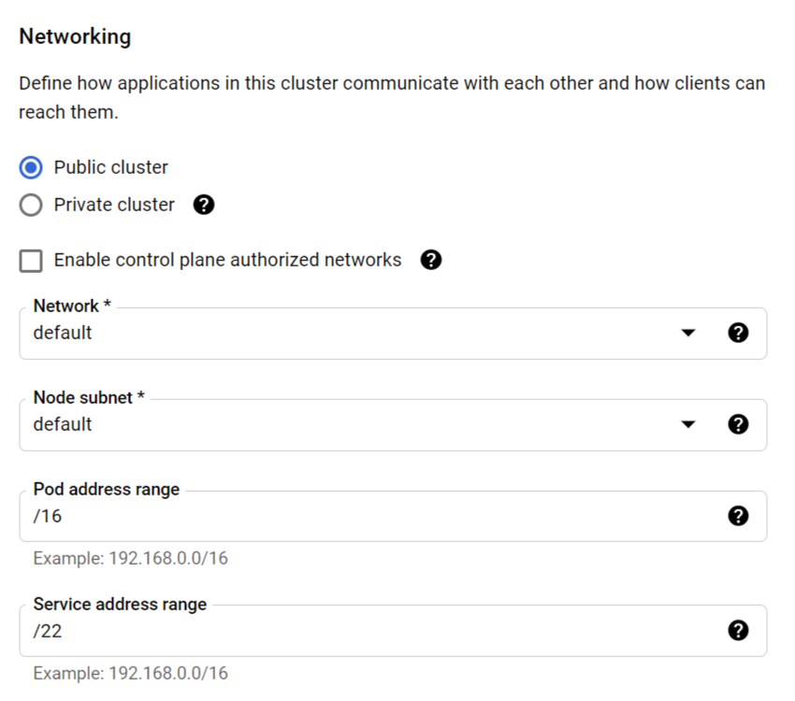
Task: Click the help icon in Network field
Action: pos(738,333)
